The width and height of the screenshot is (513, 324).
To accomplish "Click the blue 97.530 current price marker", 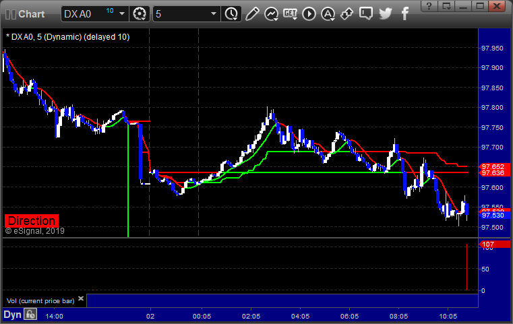I will coord(494,215).
